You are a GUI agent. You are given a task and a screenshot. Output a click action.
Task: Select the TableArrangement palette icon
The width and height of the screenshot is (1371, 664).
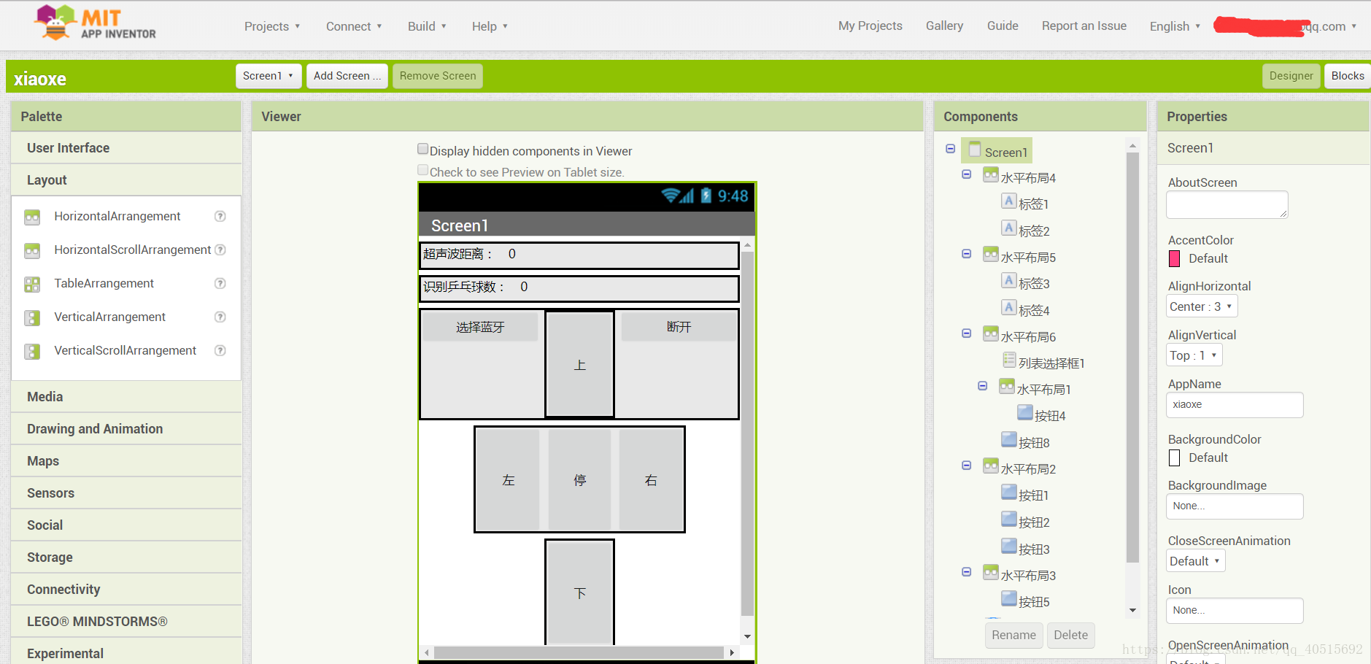tap(32, 284)
